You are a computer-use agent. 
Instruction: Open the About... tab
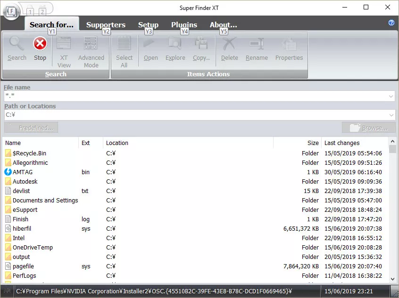pyautogui.click(x=223, y=24)
